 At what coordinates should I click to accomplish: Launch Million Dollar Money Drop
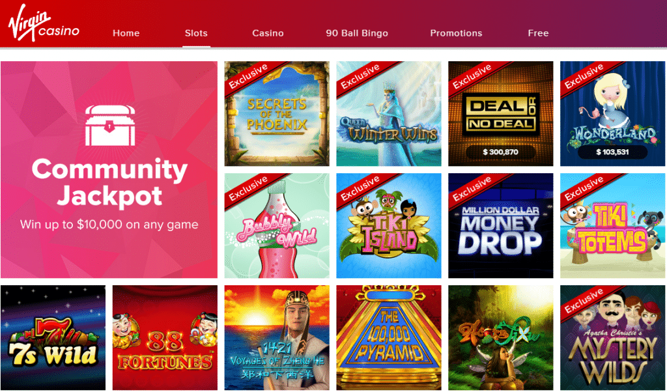pos(501,226)
